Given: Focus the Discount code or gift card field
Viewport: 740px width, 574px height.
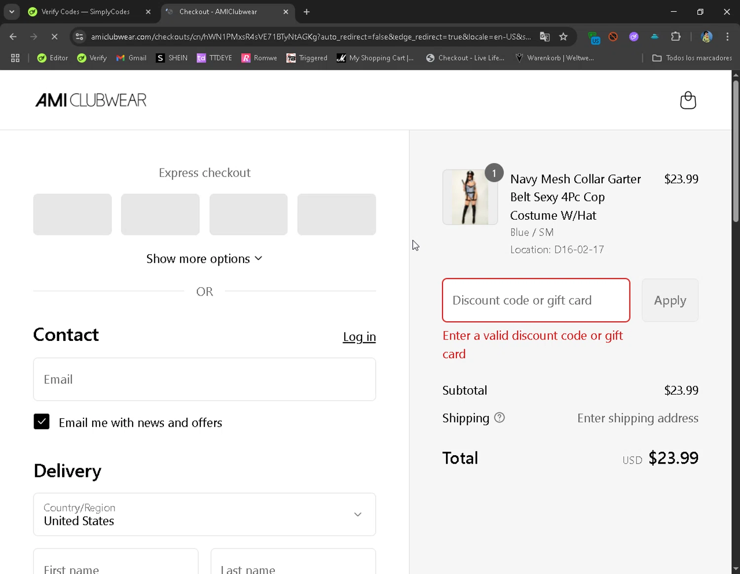Looking at the screenshot, I should (536, 300).
